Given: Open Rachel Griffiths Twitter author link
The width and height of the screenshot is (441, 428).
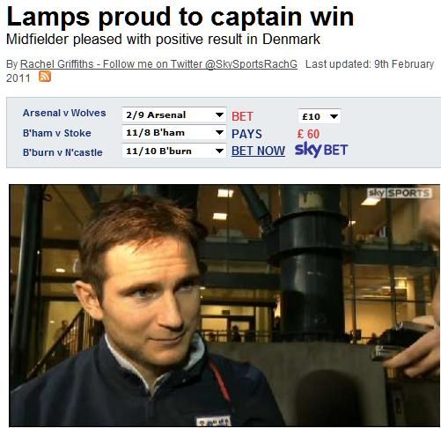Looking at the screenshot, I should pos(158,64).
